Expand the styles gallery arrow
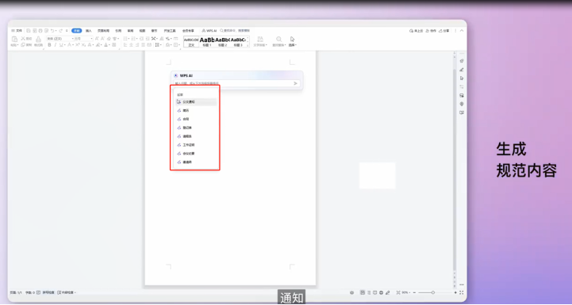 pos(248,45)
